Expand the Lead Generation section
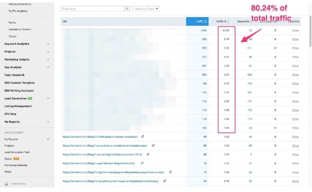 (x=48, y=98)
